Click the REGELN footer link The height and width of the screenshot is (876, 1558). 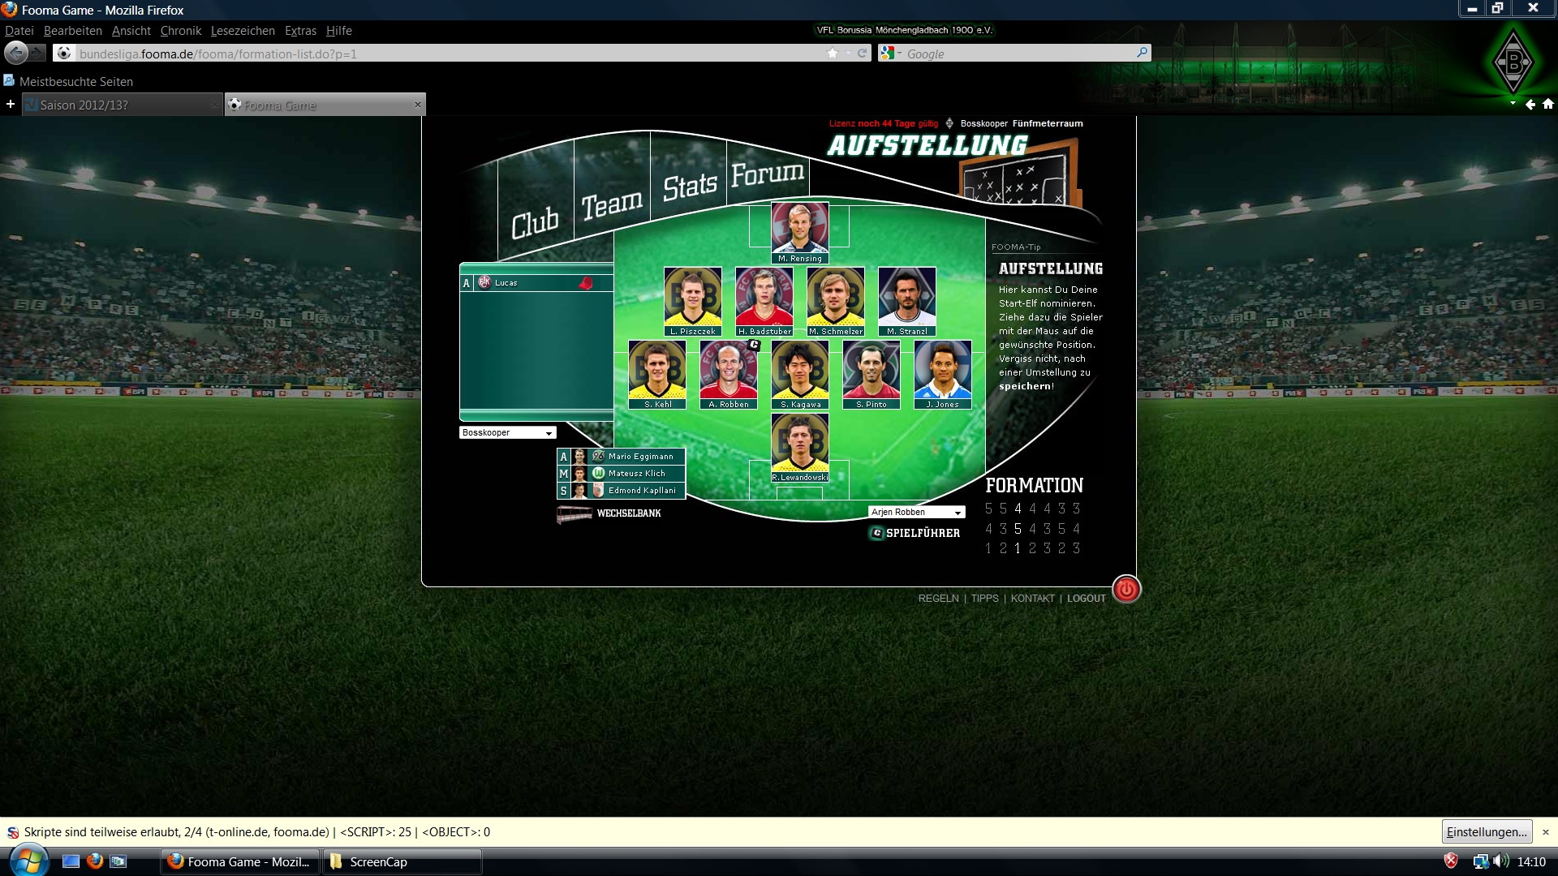(x=938, y=599)
